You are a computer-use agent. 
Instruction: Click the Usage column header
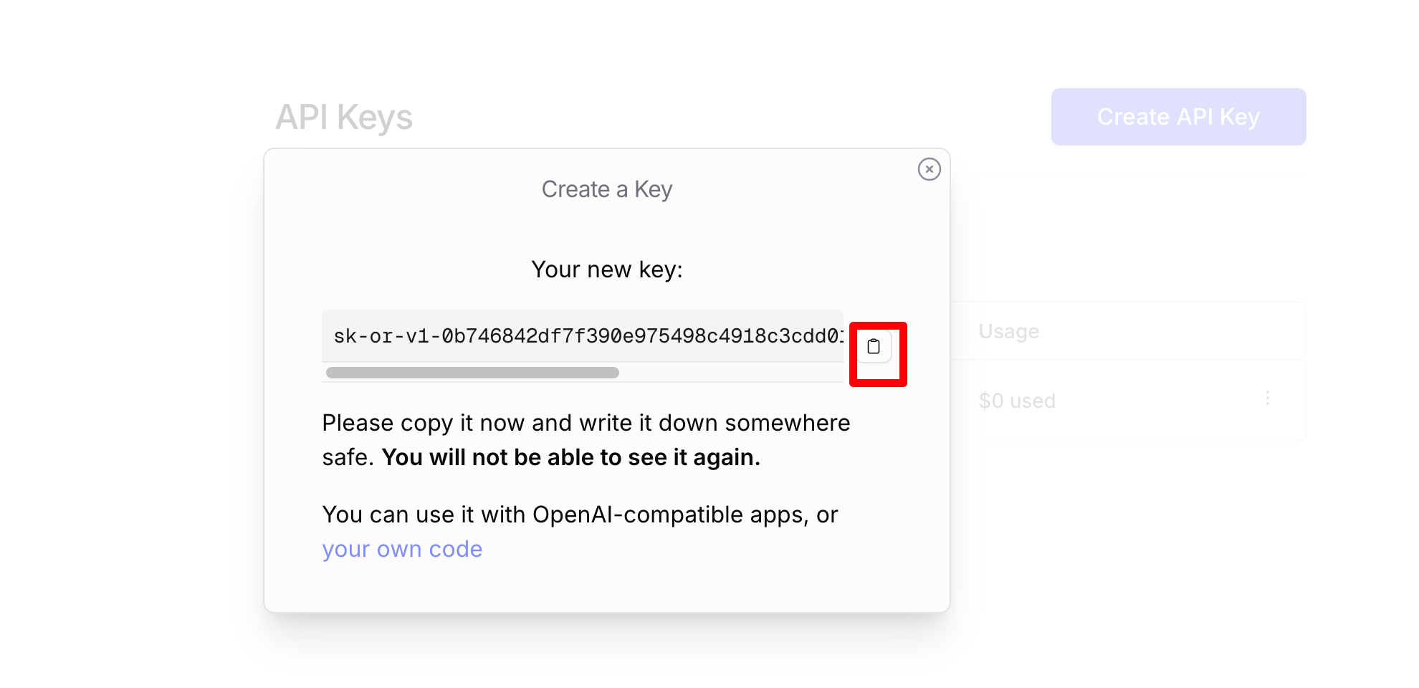tap(1008, 331)
